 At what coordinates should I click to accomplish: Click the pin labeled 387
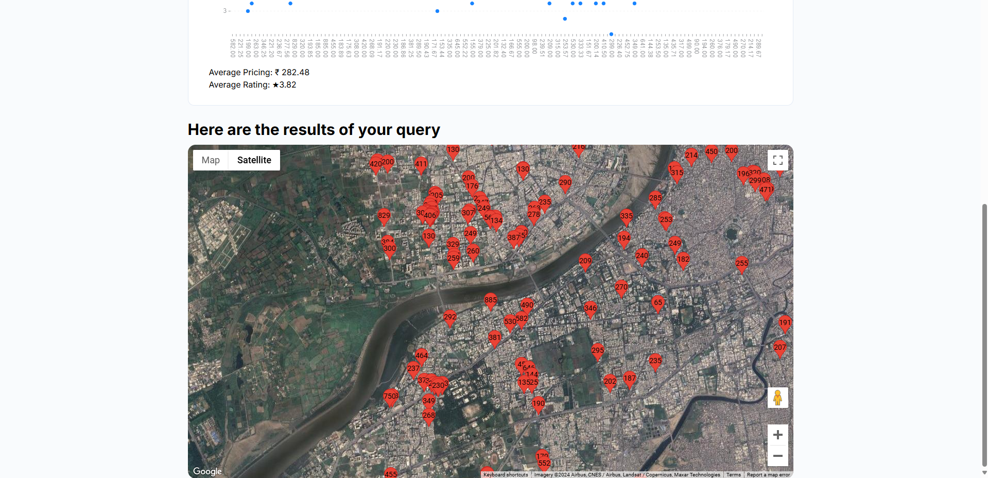pos(514,241)
